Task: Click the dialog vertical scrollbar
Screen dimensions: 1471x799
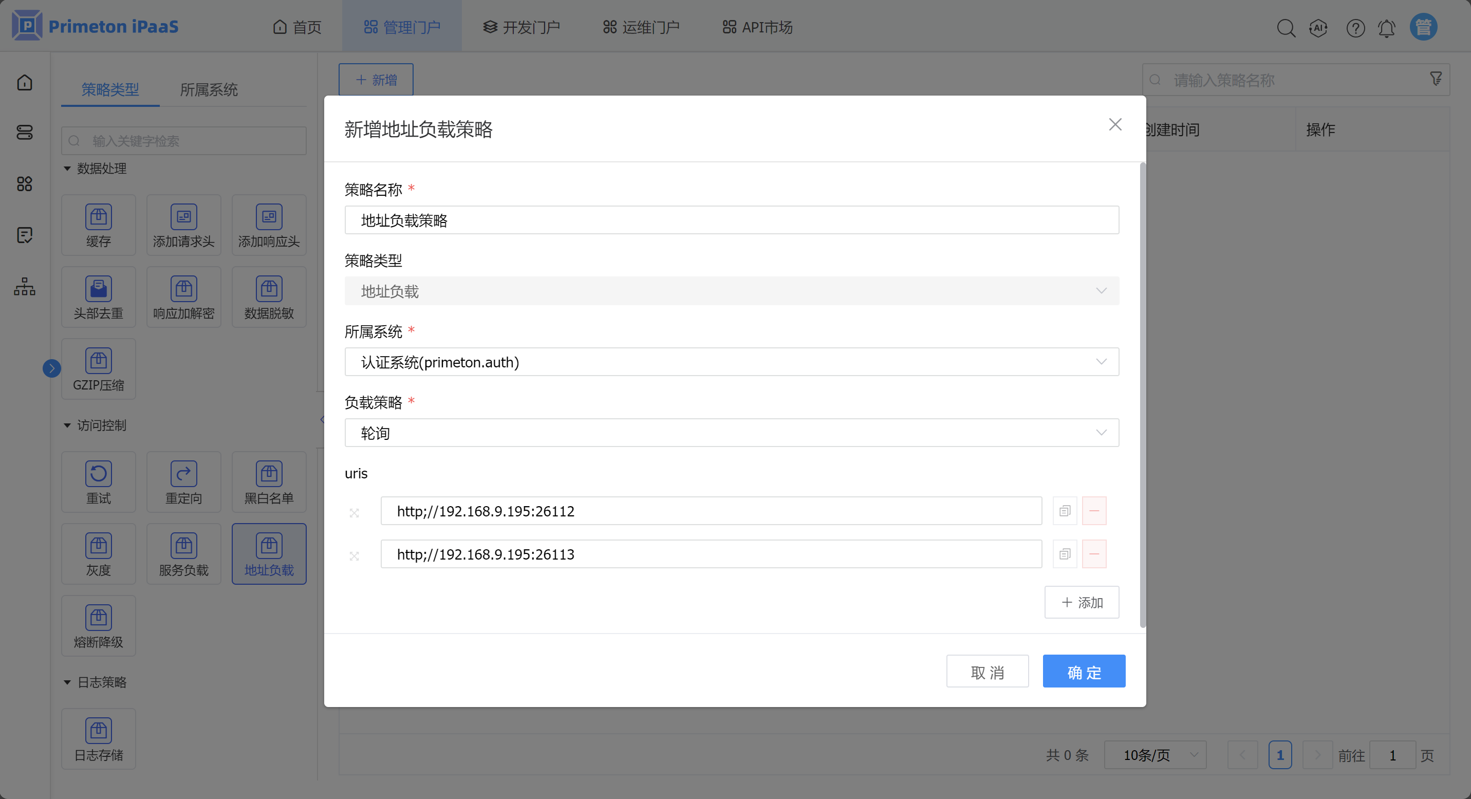Action: pos(1142,394)
